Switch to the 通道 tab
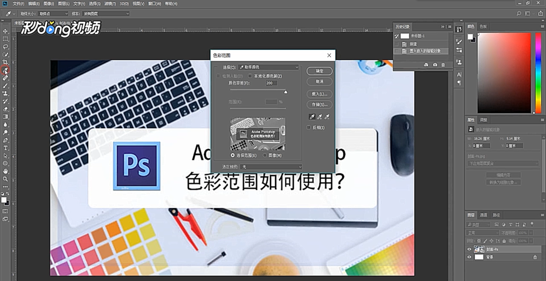 coord(483,215)
